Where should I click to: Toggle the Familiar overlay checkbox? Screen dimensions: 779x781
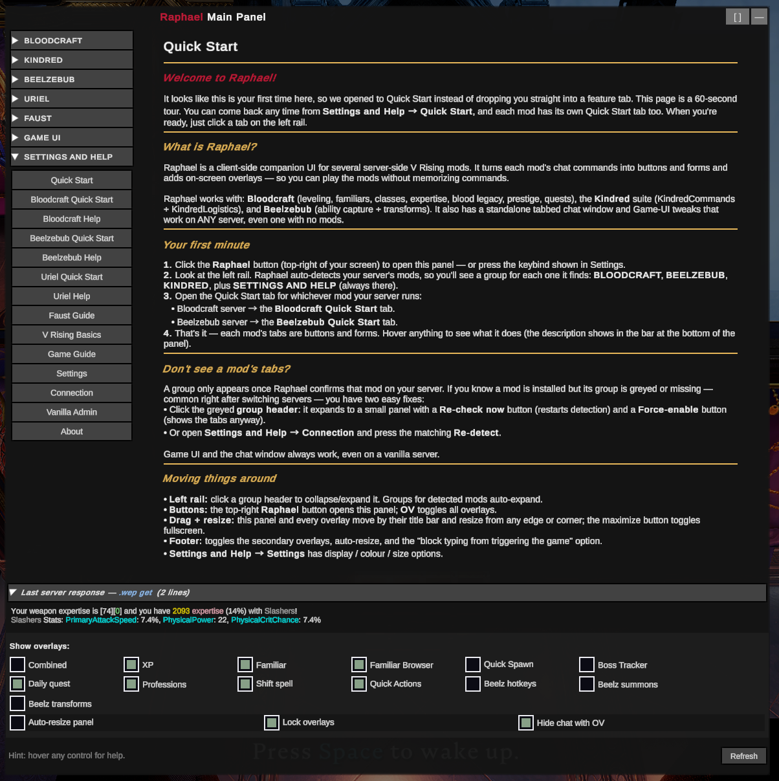[x=245, y=665]
